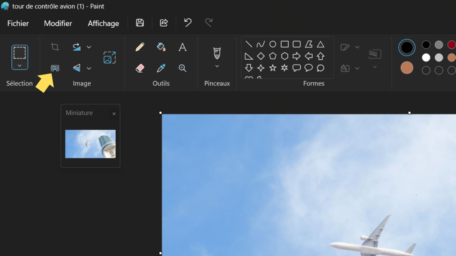The height and width of the screenshot is (256, 456).
Task: Open the background removal tool
Action: [55, 68]
